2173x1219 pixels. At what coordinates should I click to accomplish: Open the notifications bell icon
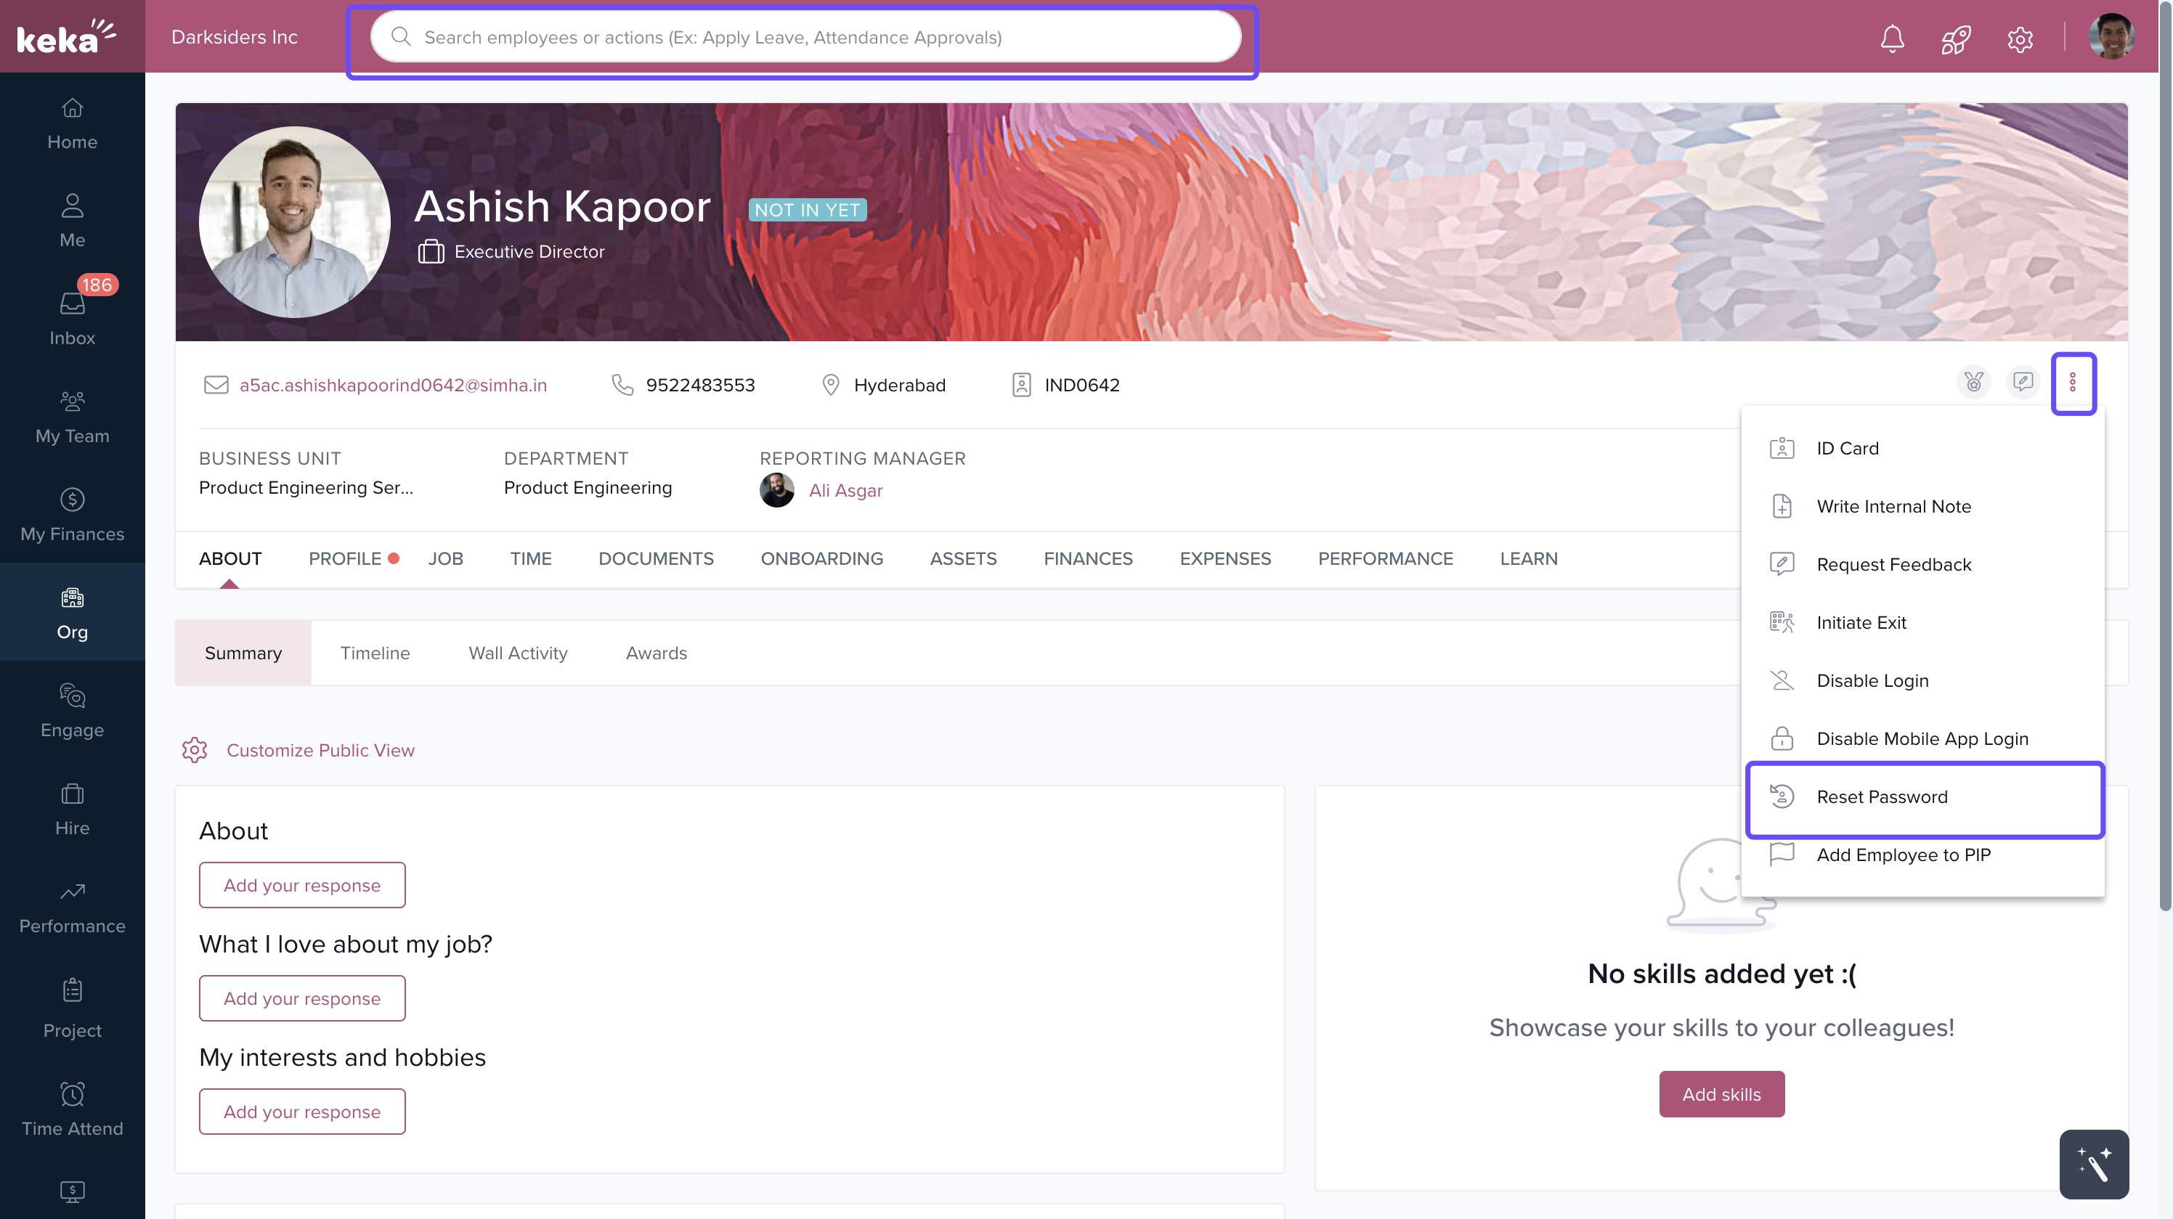click(1892, 38)
